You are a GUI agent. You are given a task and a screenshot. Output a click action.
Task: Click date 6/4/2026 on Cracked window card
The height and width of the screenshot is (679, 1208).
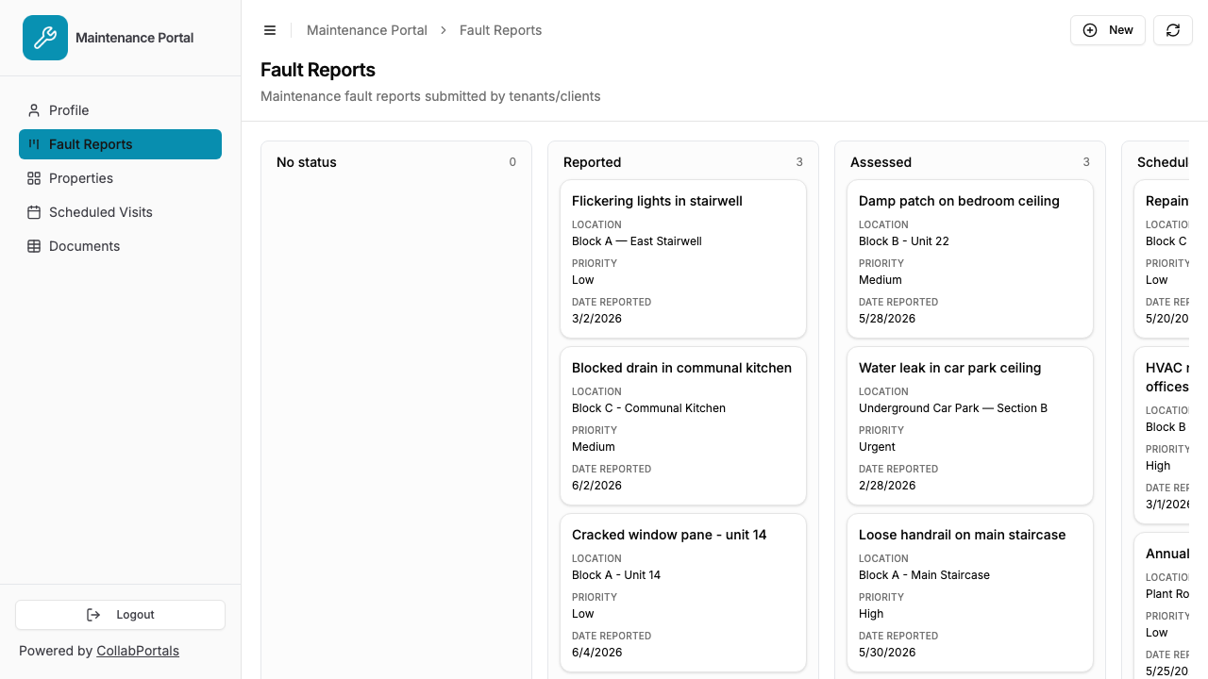point(596,653)
